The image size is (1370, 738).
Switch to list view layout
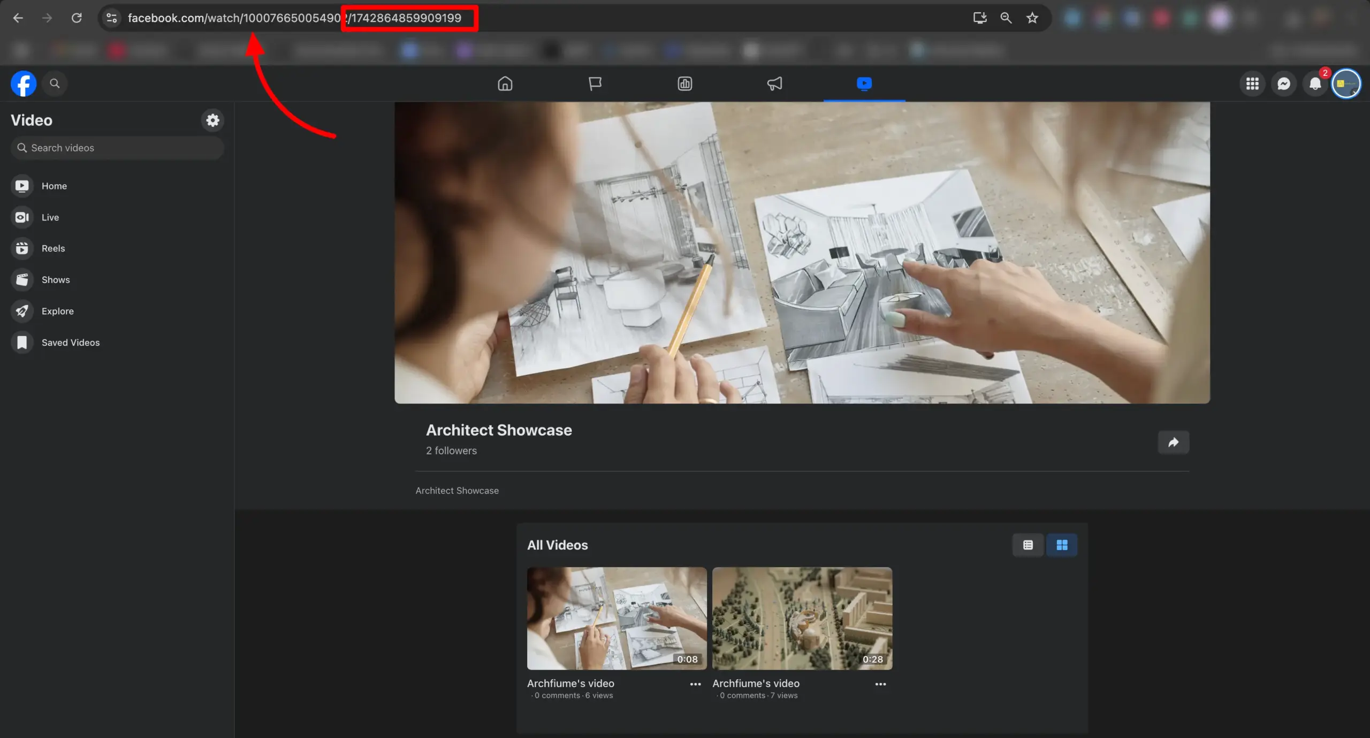(1027, 545)
